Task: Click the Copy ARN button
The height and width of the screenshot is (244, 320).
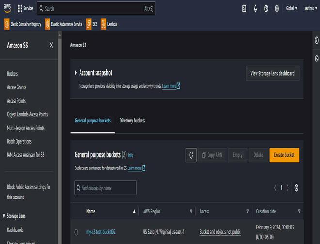Action: pyautogui.click(x=212, y=155)
